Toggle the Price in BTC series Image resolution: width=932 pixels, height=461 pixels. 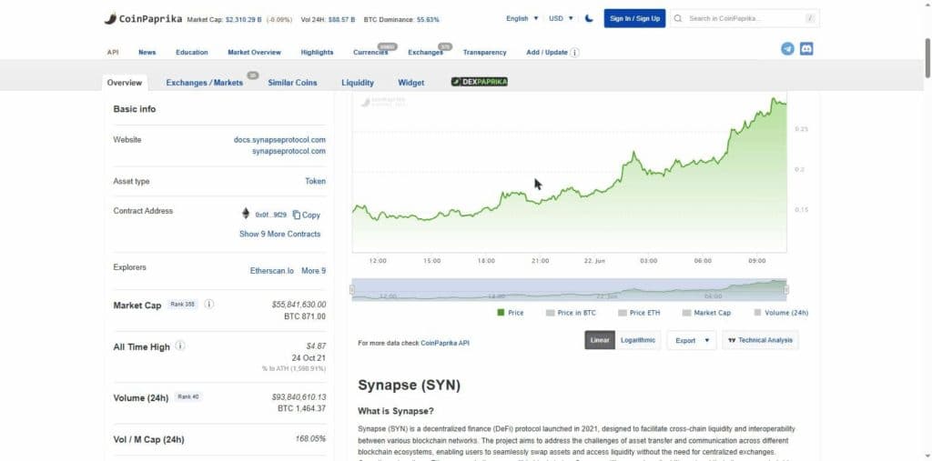[x=571, y=313]
